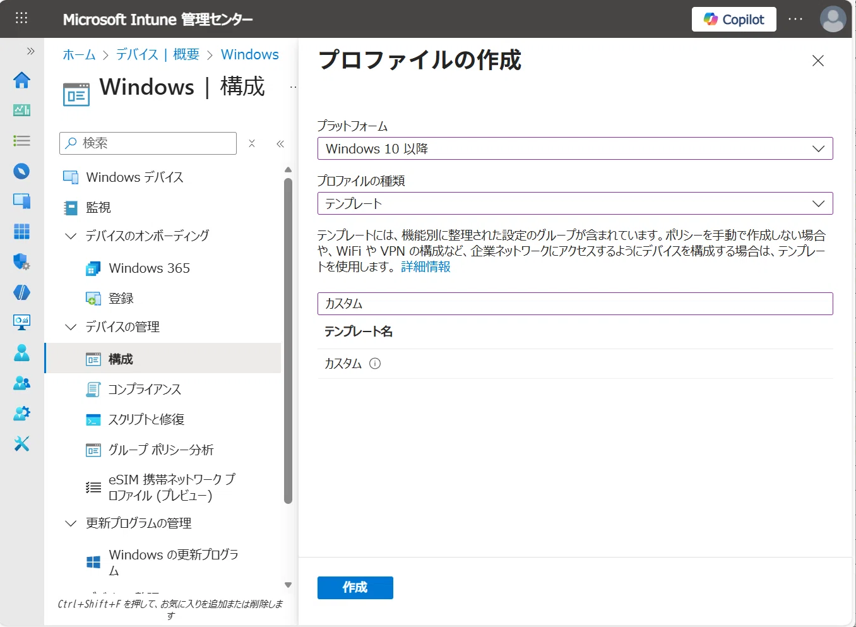The image size is (856, 627).
Task: Open プラットフォーム dropdown Windows 10 以降
Action: point(575,148)
